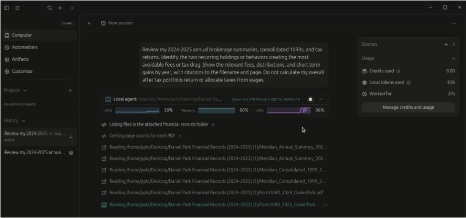Click Manage credits and usage button

tap(408, 108)
